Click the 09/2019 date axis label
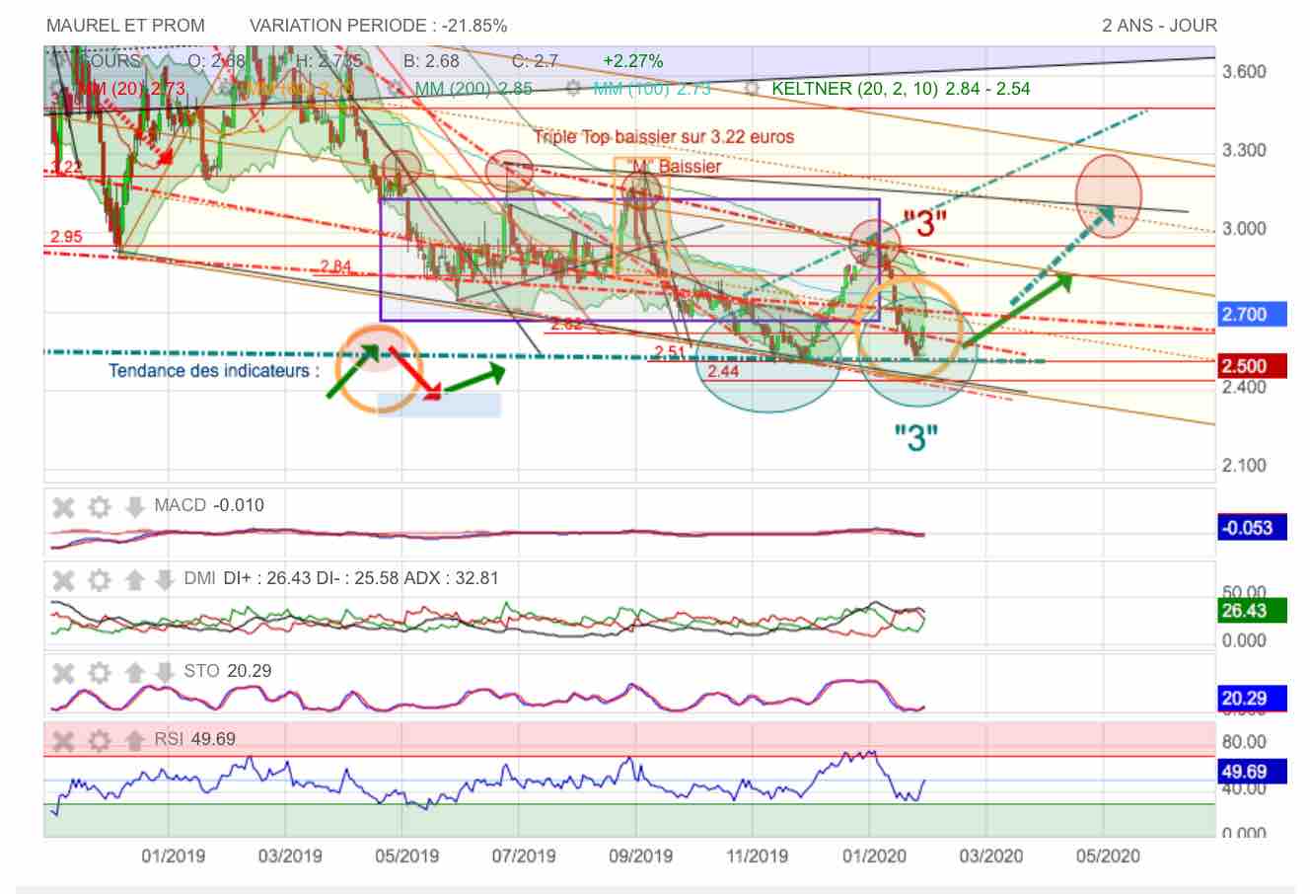 point(640,856)
